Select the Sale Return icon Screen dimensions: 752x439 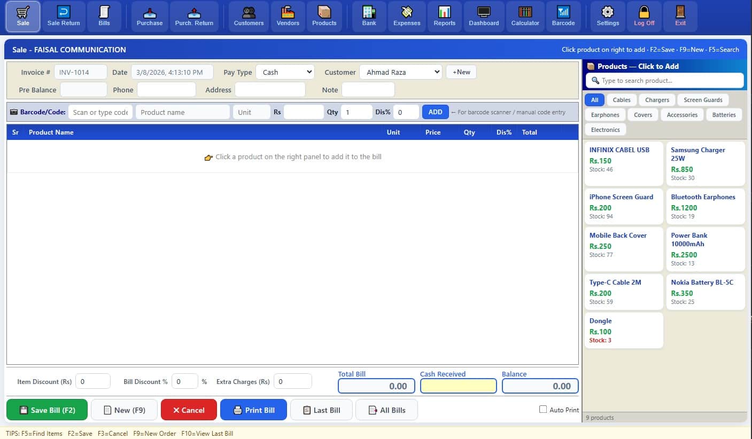(x=64, y=16)
